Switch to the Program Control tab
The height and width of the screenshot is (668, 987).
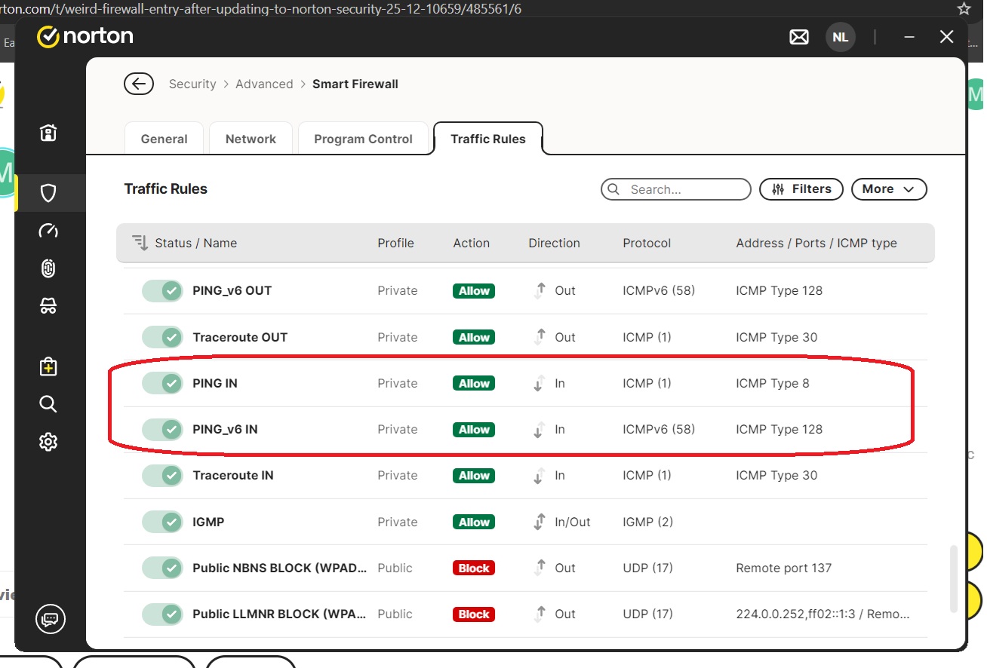click(363, 139)
